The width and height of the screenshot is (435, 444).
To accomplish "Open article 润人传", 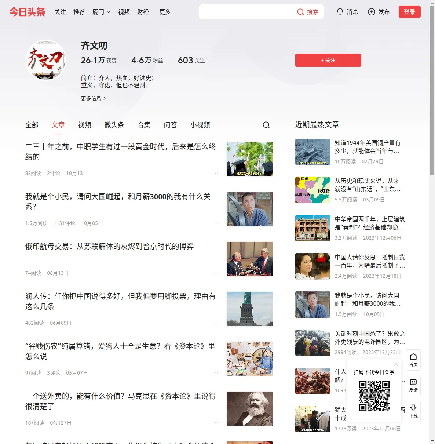I will tap(120, 301).
